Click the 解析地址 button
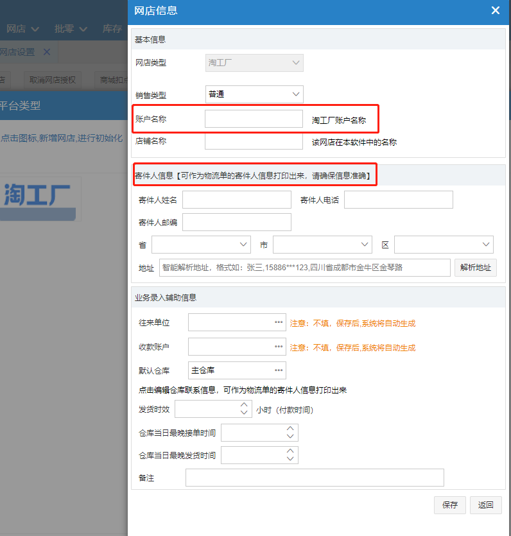Viewport: 511px width, 536px height. pos(476,268)
